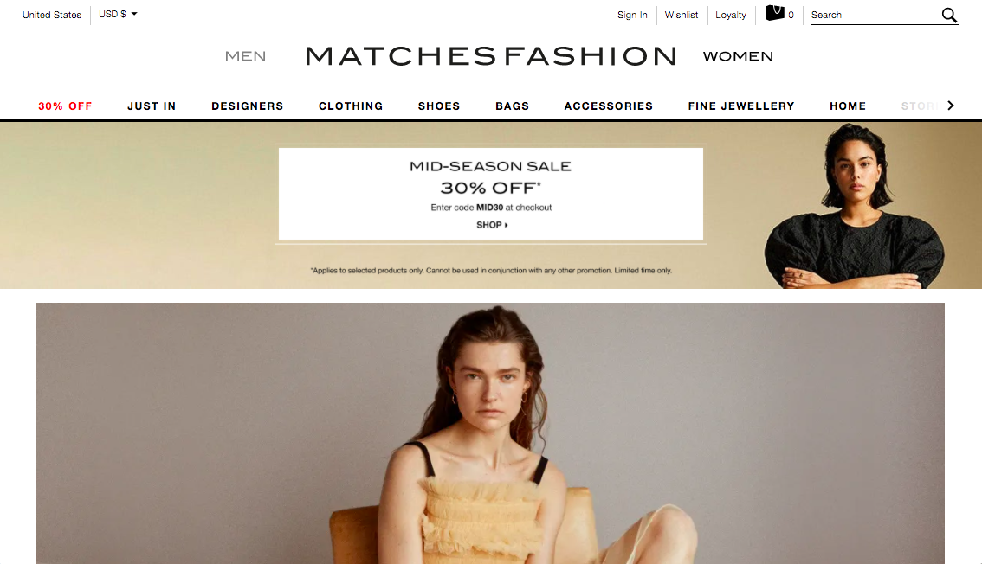This screenshot has width=982, height=564.
Task: Open FINE JEWELLERY menu
Action: 741,106
